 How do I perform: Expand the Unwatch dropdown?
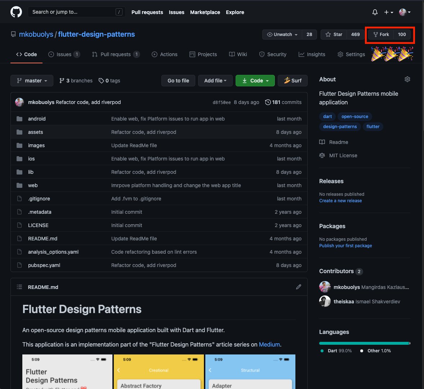click(282, 34)
